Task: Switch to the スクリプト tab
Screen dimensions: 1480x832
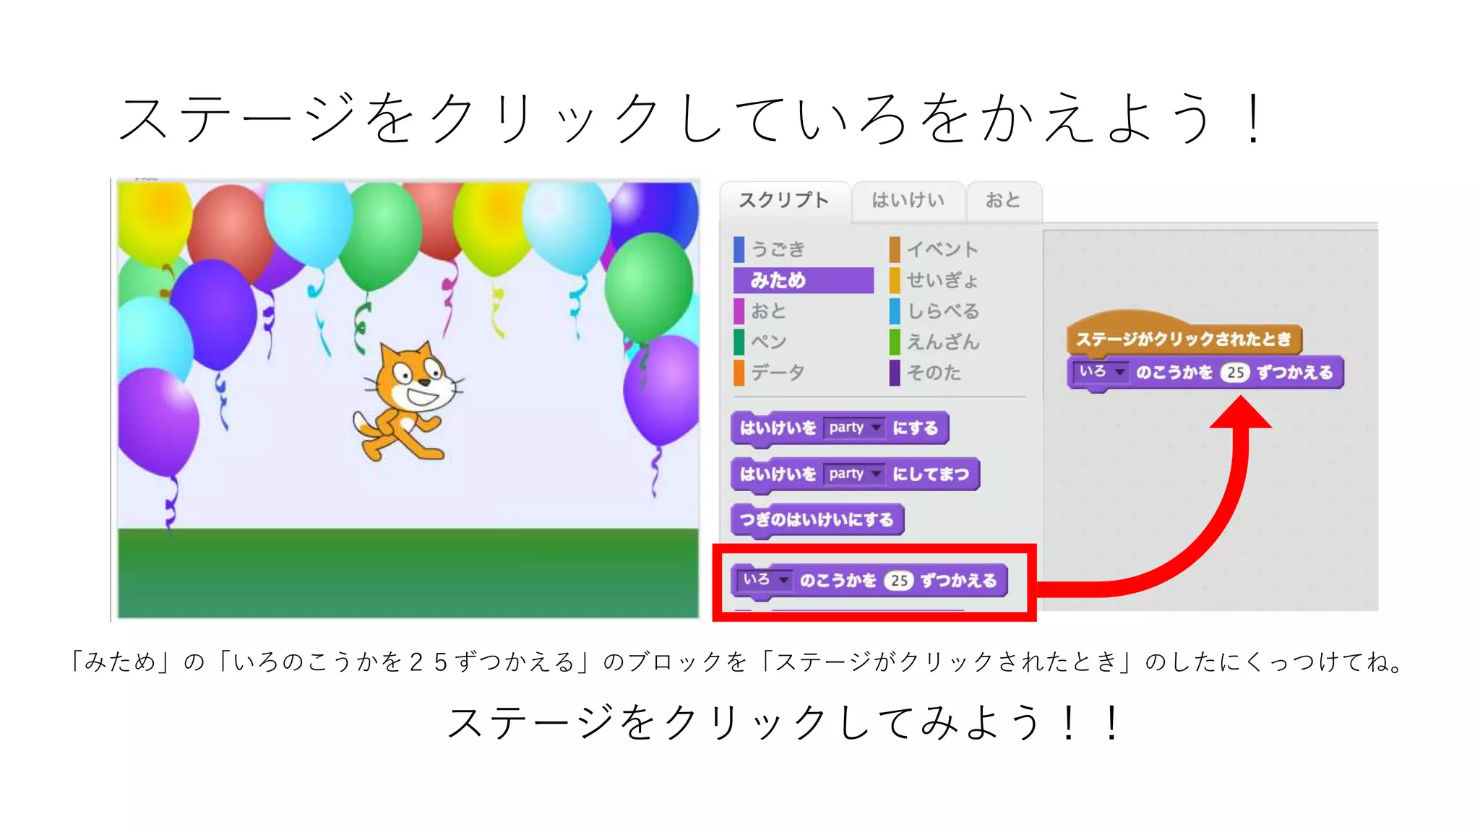Action: (784, 200)
